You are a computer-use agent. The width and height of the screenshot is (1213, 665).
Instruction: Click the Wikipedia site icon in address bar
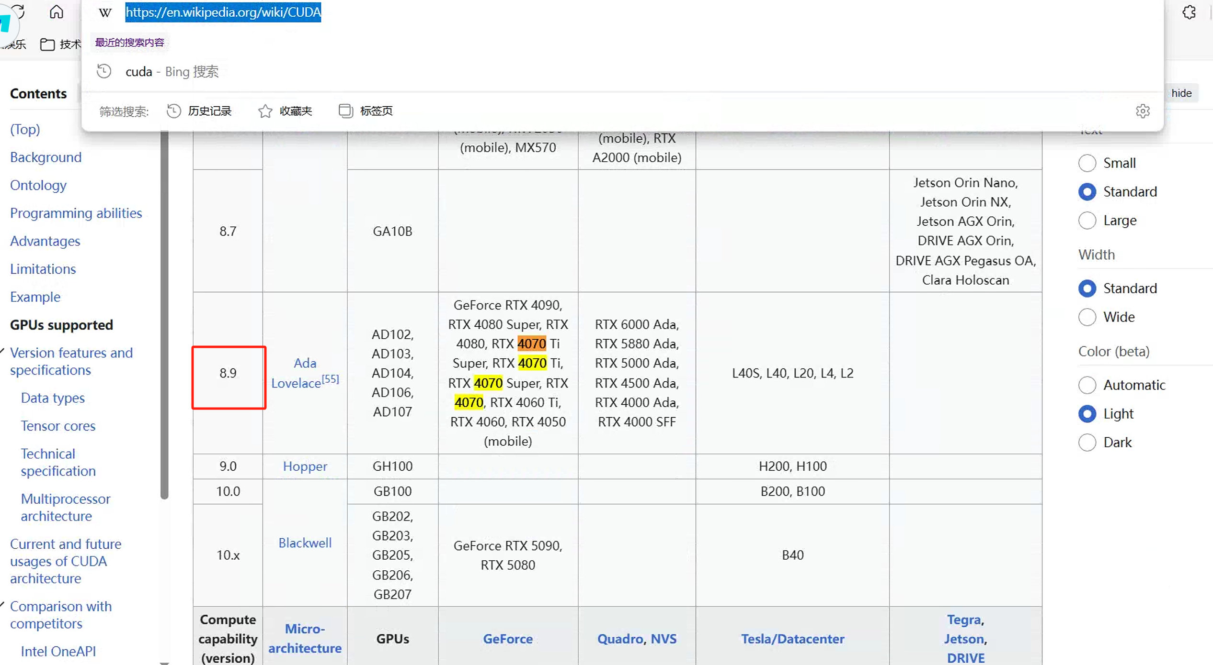(105, 12)
